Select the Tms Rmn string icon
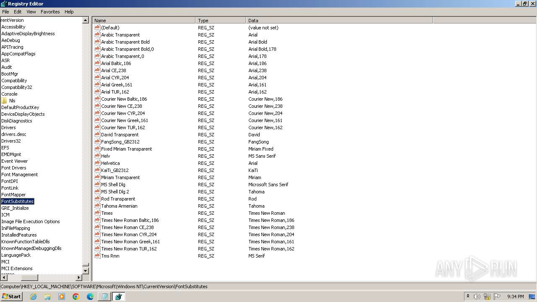The image size is (537, 302). point(97,256)
